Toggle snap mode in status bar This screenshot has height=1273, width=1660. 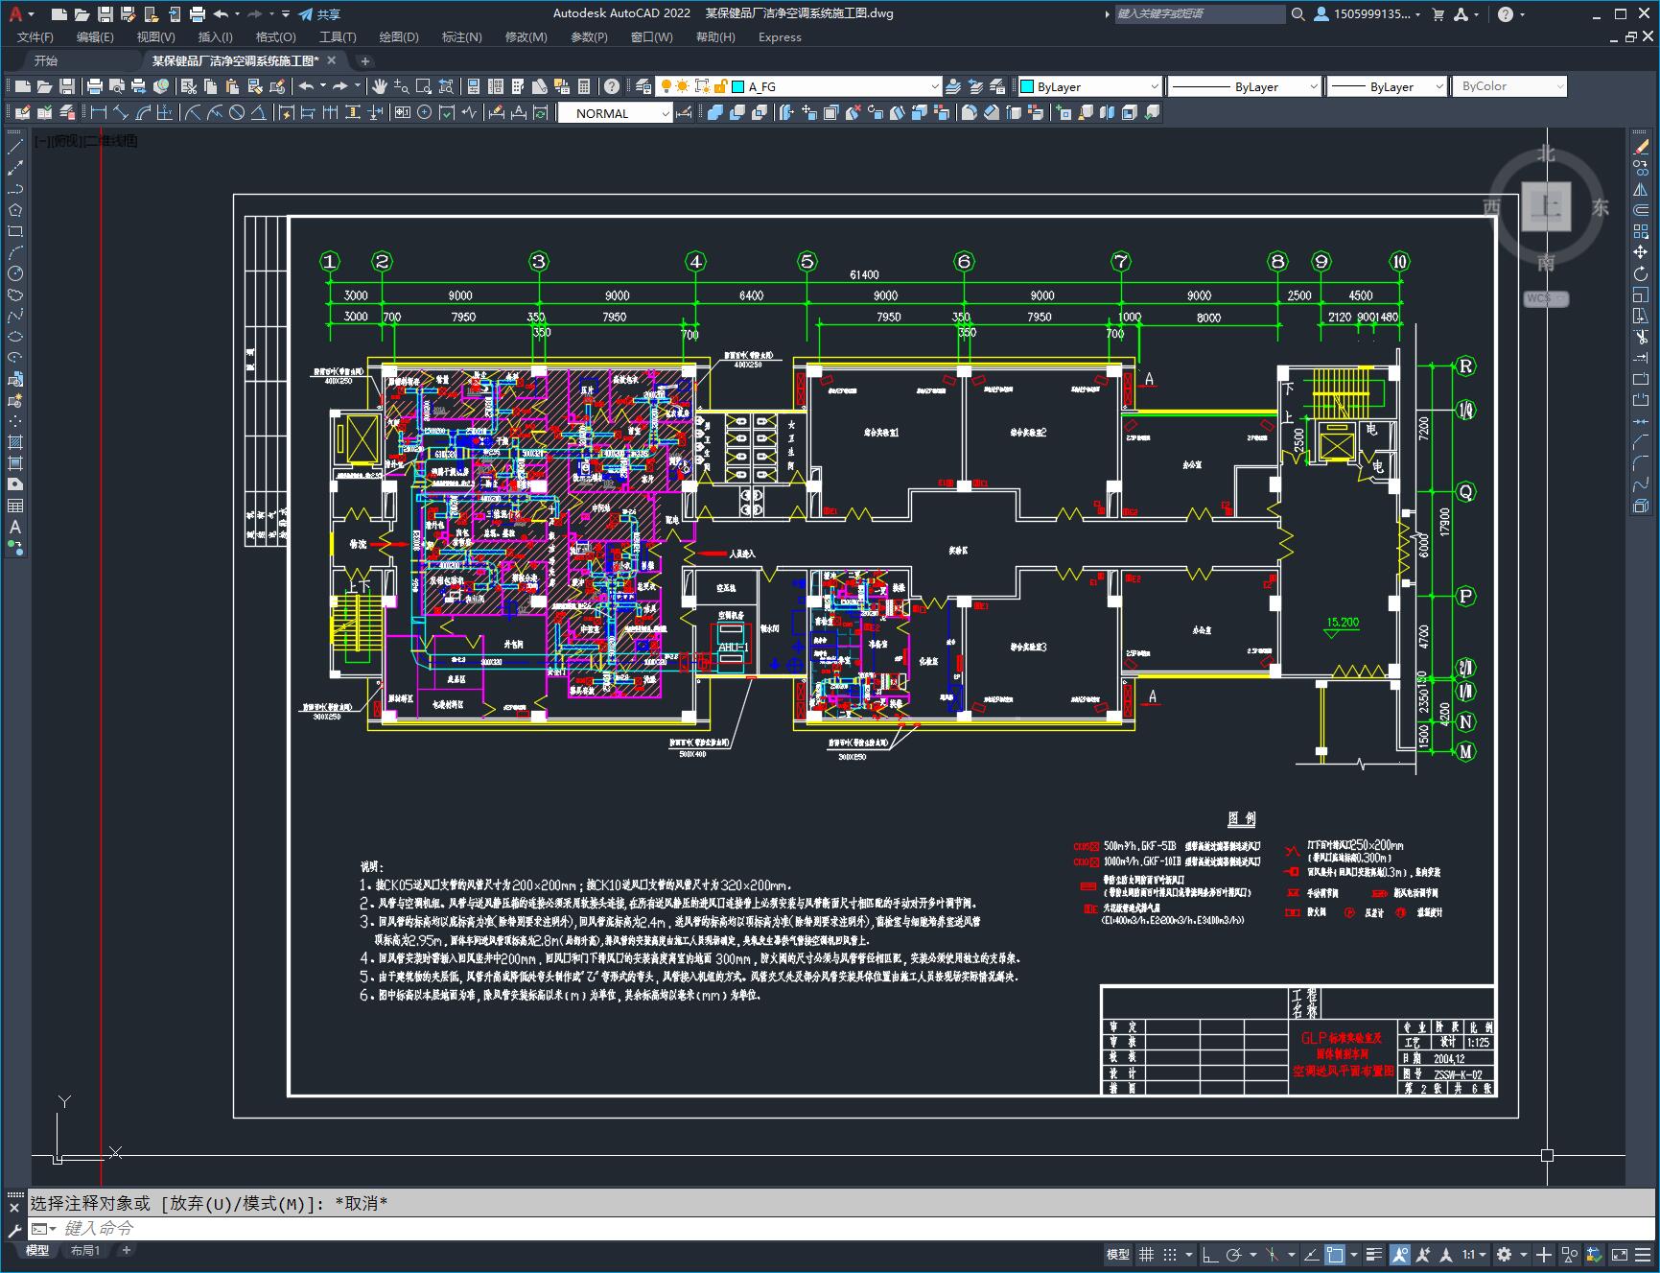coord(1169,1255)
